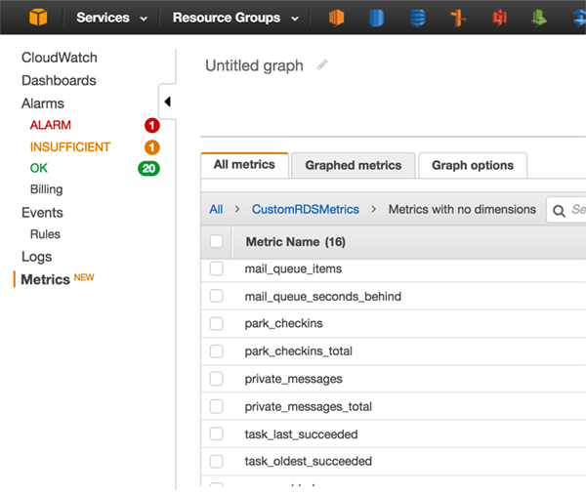The image size is (586, 494).
Task: Filter alarms by ALARM state
Action: coord(51,125)
